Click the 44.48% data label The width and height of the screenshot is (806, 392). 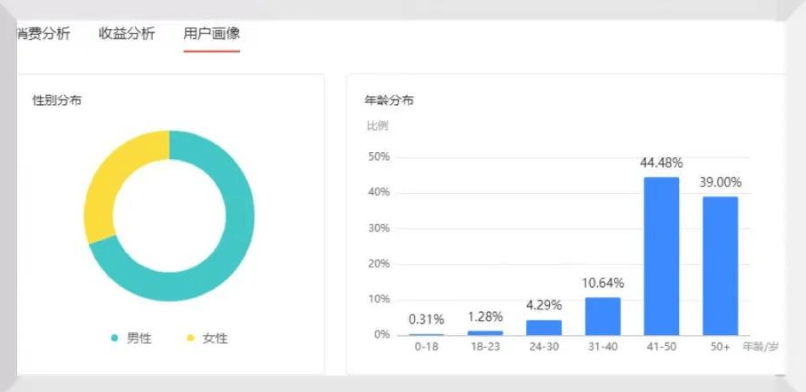pos(661,163)
